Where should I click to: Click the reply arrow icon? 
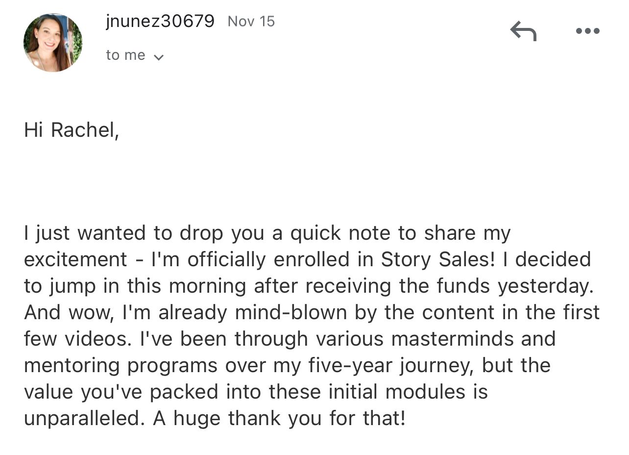tap(523, 31)
